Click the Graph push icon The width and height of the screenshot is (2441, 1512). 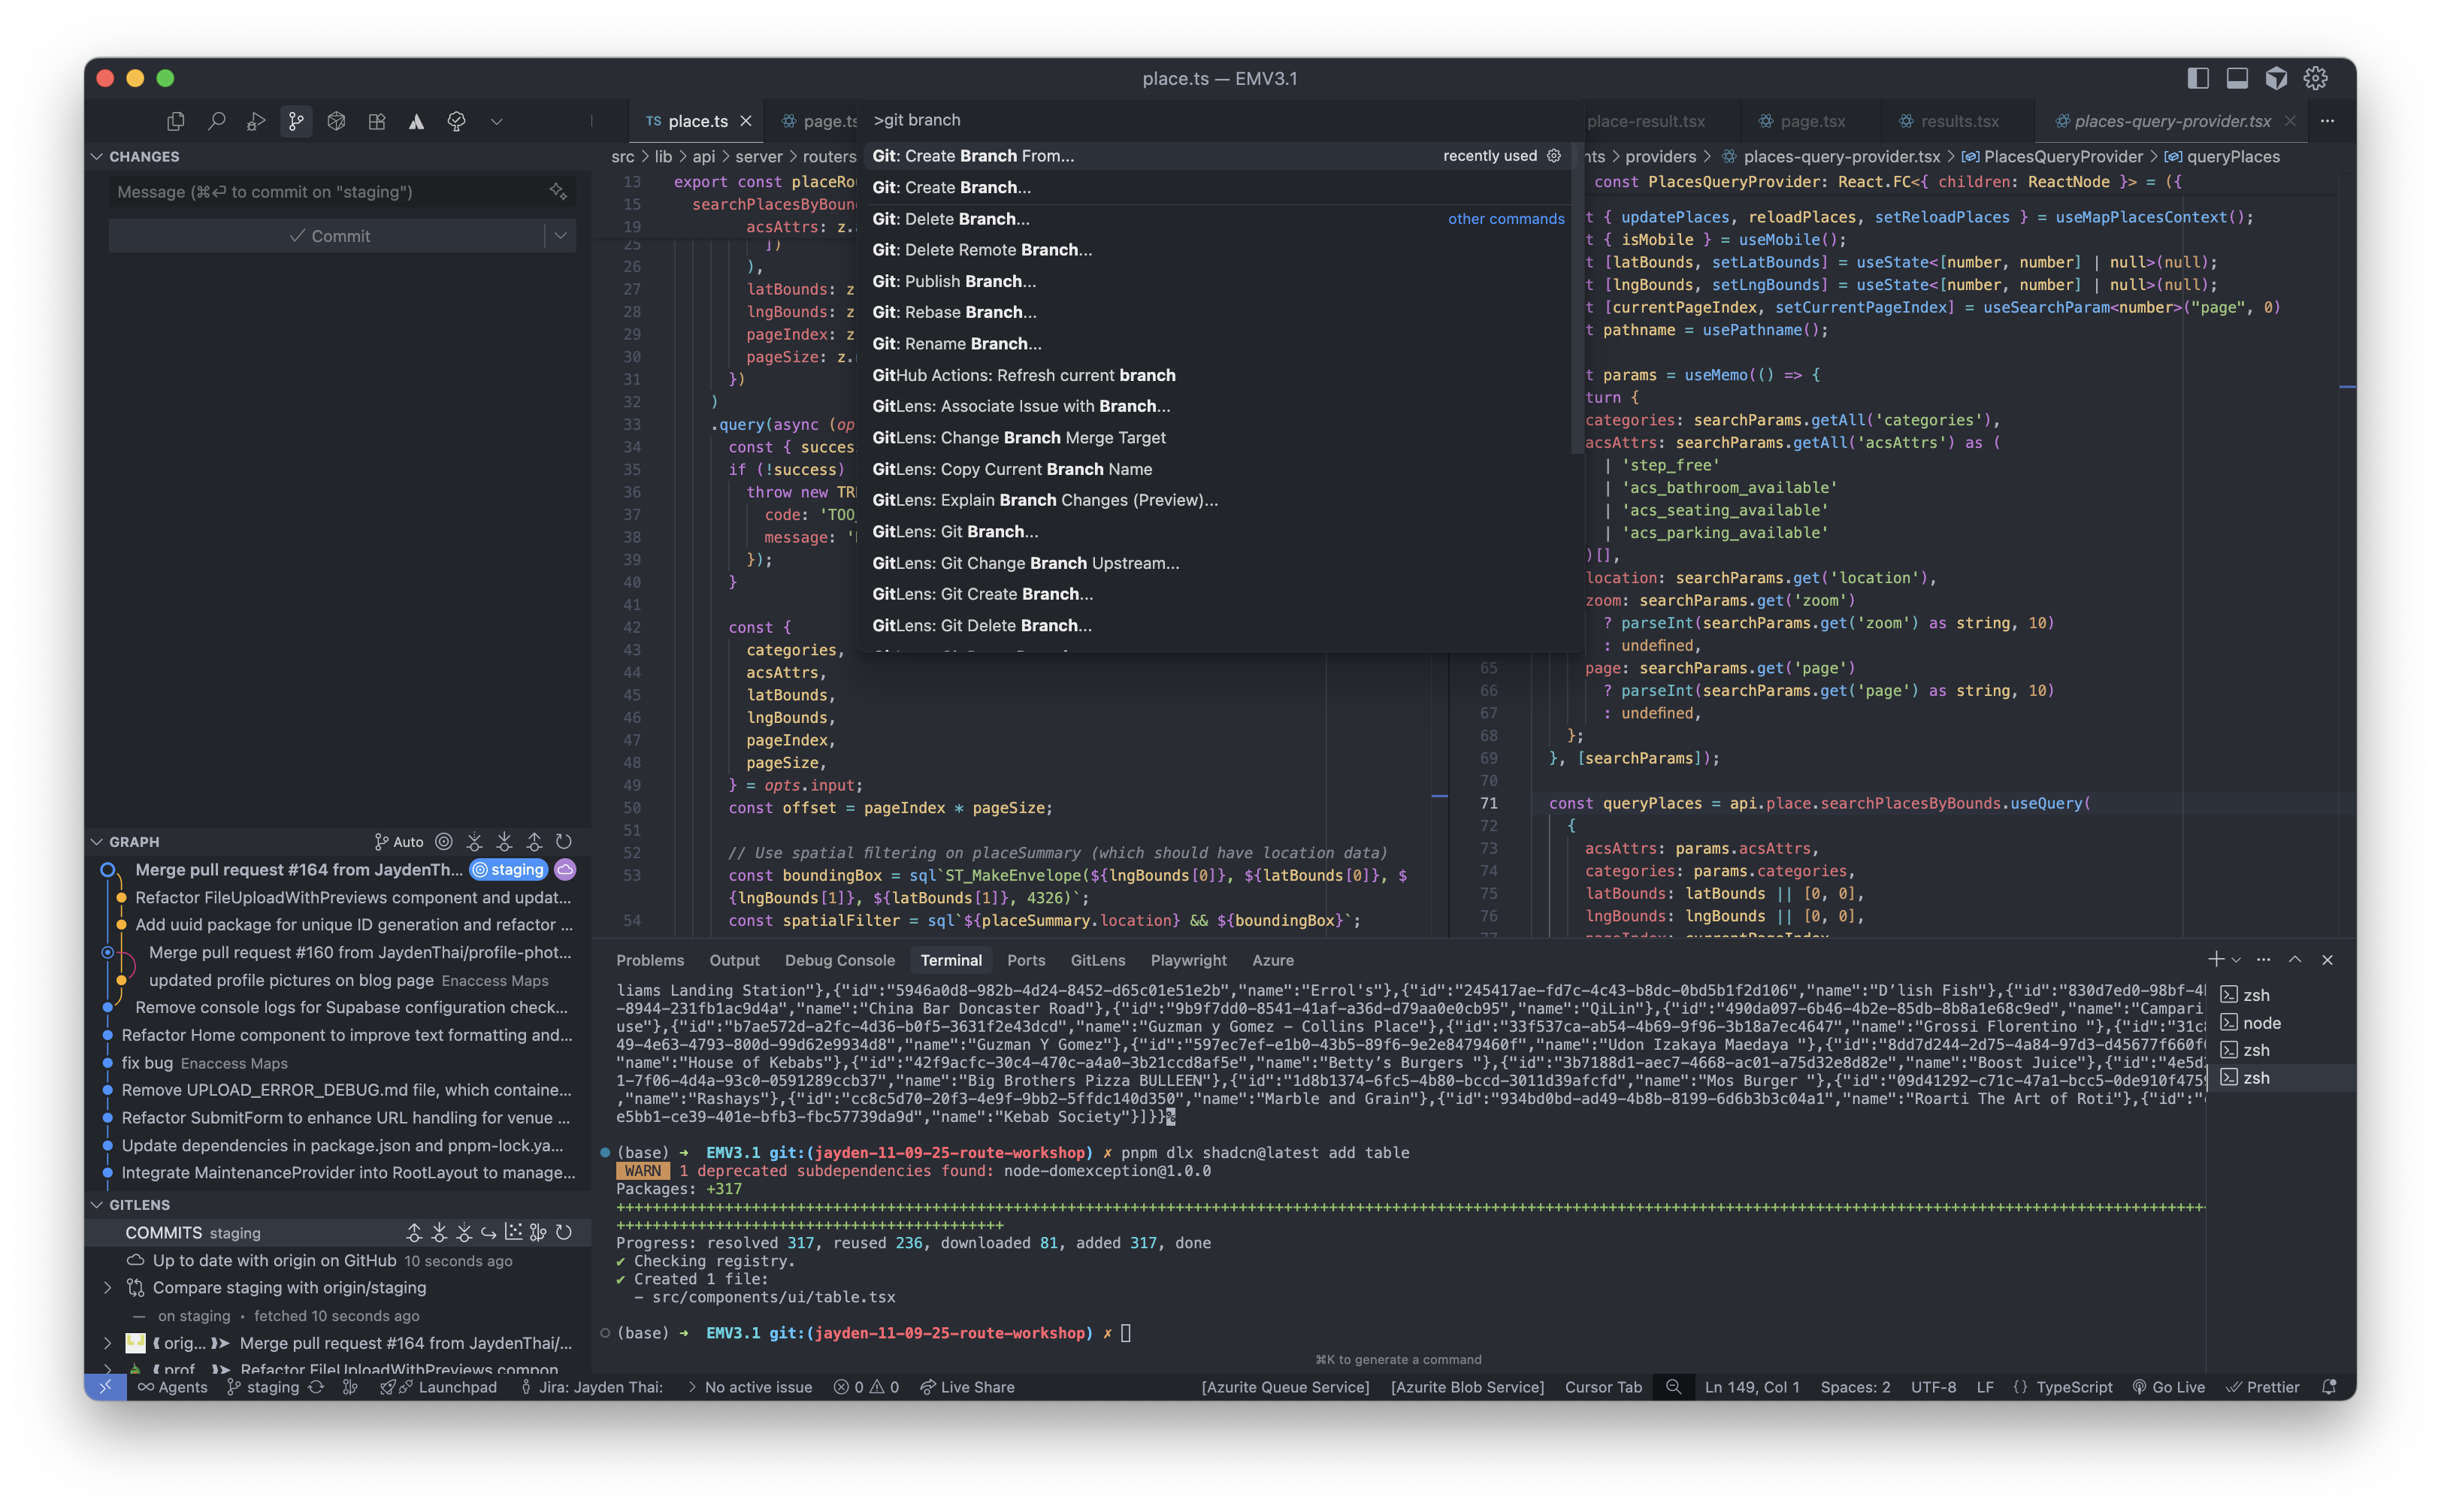click(x=534, y=842)
